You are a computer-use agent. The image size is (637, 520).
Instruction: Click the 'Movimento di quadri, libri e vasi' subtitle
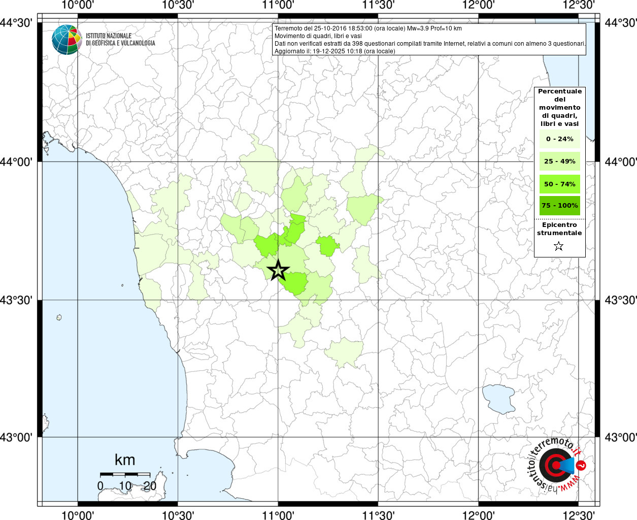(318, 36)
